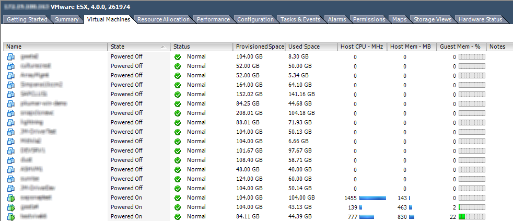Image resolution: width=513 pixels, height=221 pixels.
Task: Switch to the Hardware Status tab
Action: (480, 19)
